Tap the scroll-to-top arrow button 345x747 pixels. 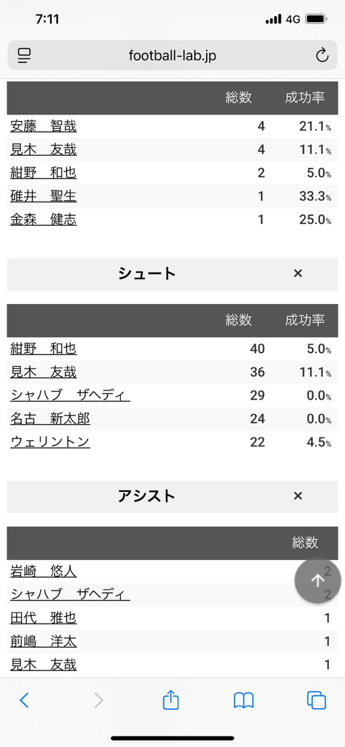click(318, 580)
